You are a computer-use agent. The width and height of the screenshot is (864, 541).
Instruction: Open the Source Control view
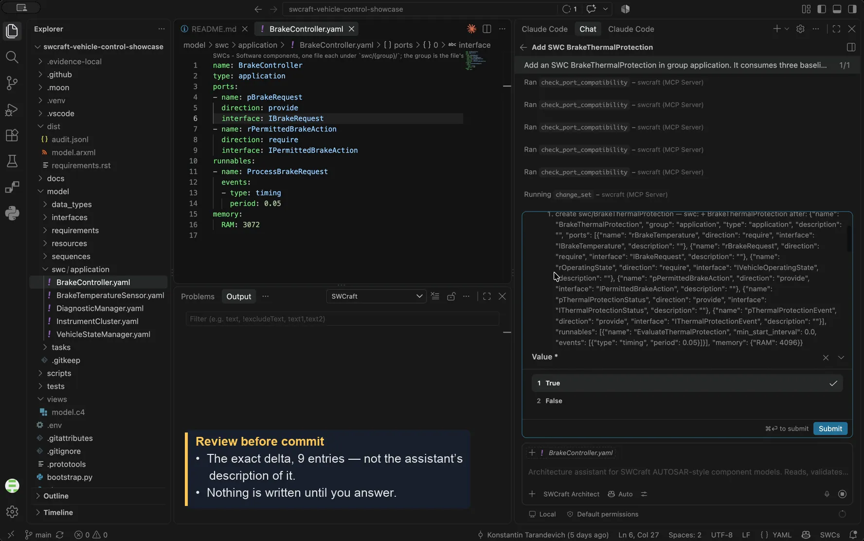(x=12, y=83)
